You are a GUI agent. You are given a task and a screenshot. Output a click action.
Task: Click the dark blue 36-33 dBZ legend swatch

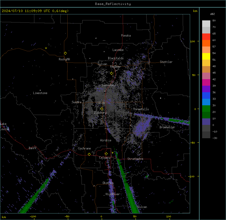[x=206, y=95]
